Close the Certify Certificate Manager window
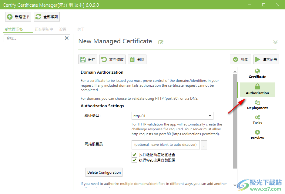The height and width of the screenshot is (194, 285). pyautogui.click(x=277, y=5)
